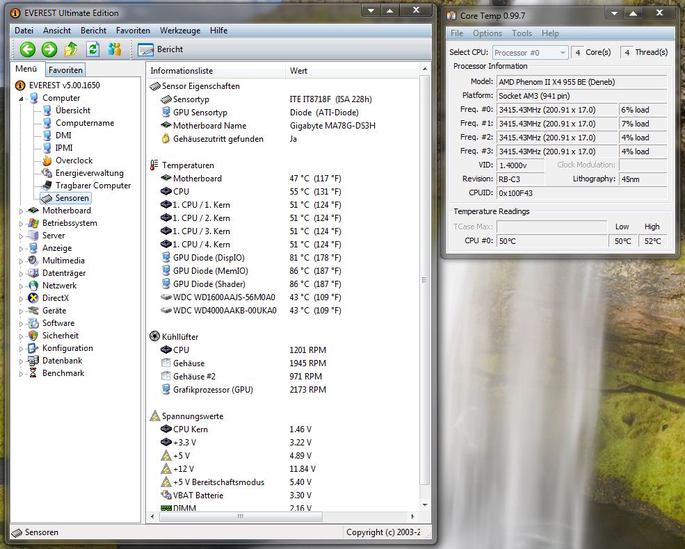Click the users icon in EVEREST toolbar
The width and height of the screenshot is (685, 549).
tap(115, 49)
